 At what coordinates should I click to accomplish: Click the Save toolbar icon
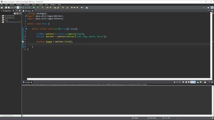point(6,8)
